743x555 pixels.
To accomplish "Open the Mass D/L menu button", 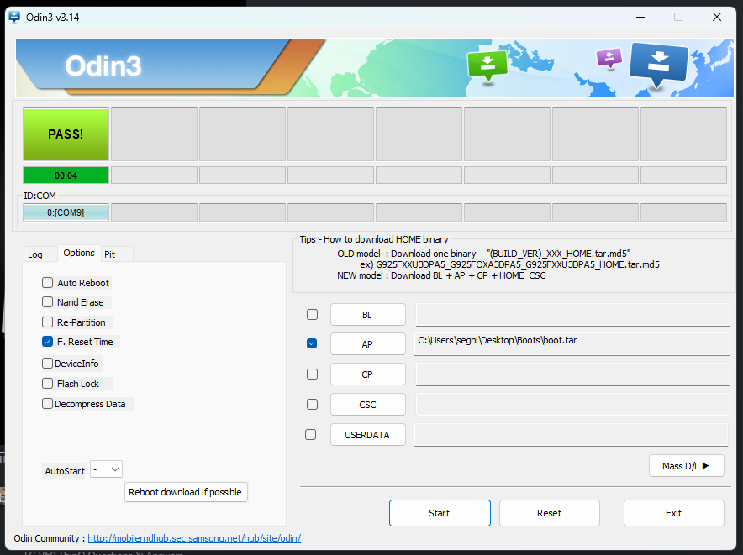I will click(686, 466).
